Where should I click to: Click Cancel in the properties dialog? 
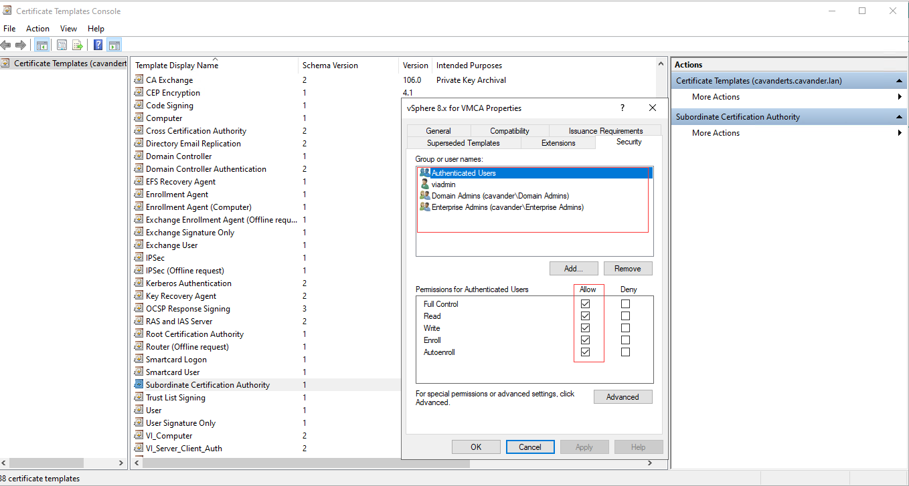530,447
